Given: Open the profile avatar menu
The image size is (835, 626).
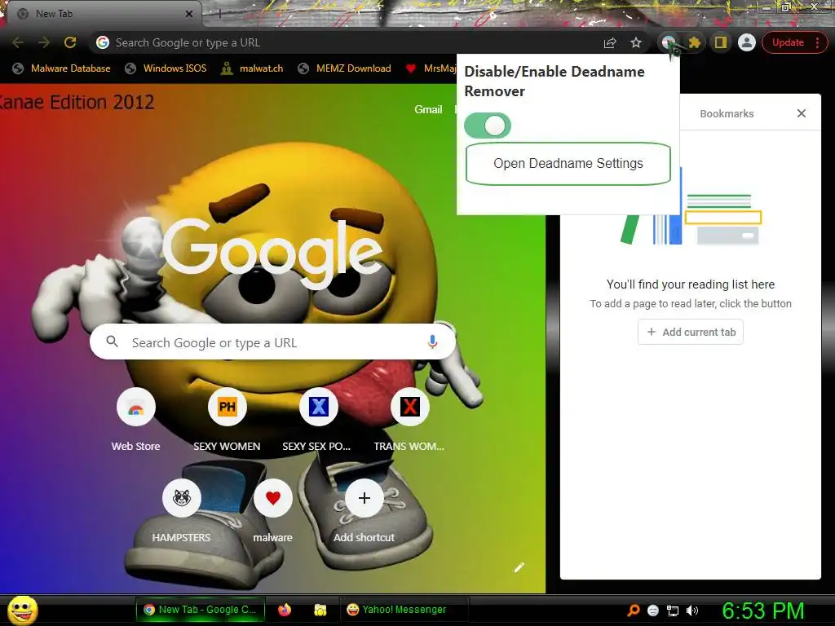Looking at the screenshot, I should 747,42.
